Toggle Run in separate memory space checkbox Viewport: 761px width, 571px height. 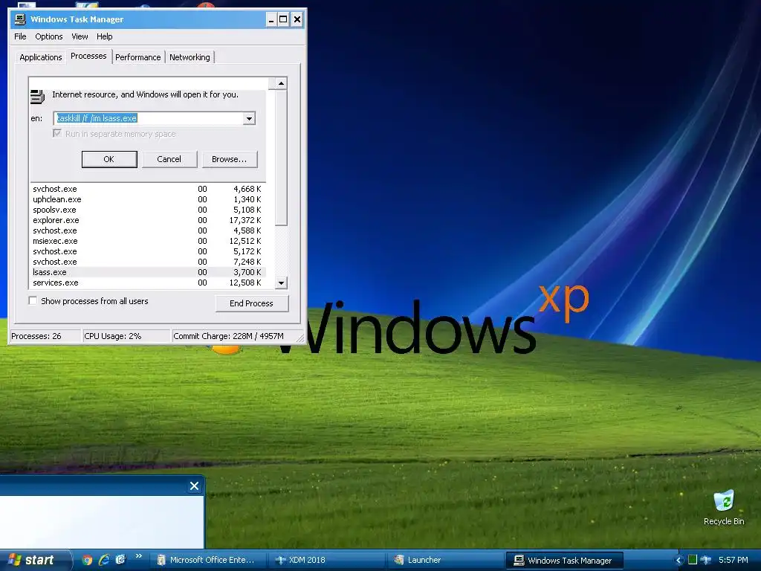pyautogui.click(x=57, y=133)
